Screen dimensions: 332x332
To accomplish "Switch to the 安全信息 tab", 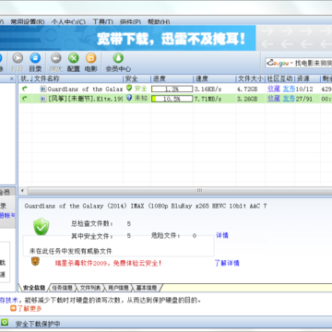I will tap(34, 288).
